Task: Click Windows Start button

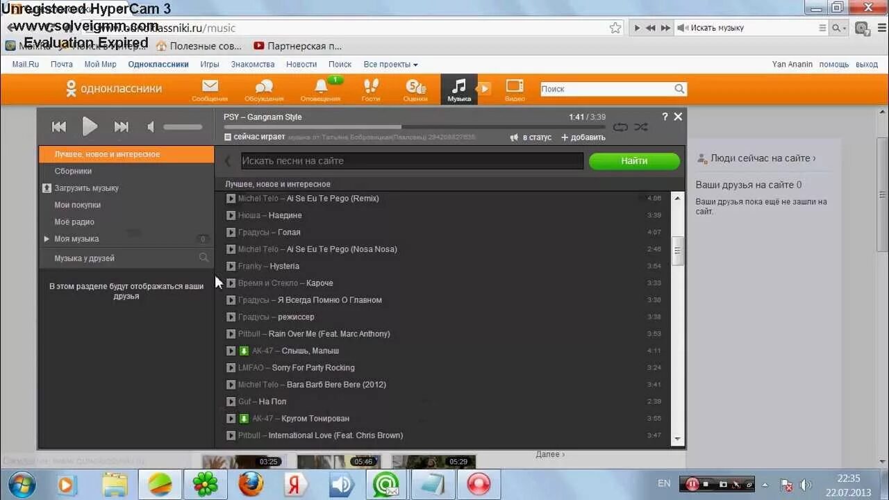Action: (x=22, y=483)
